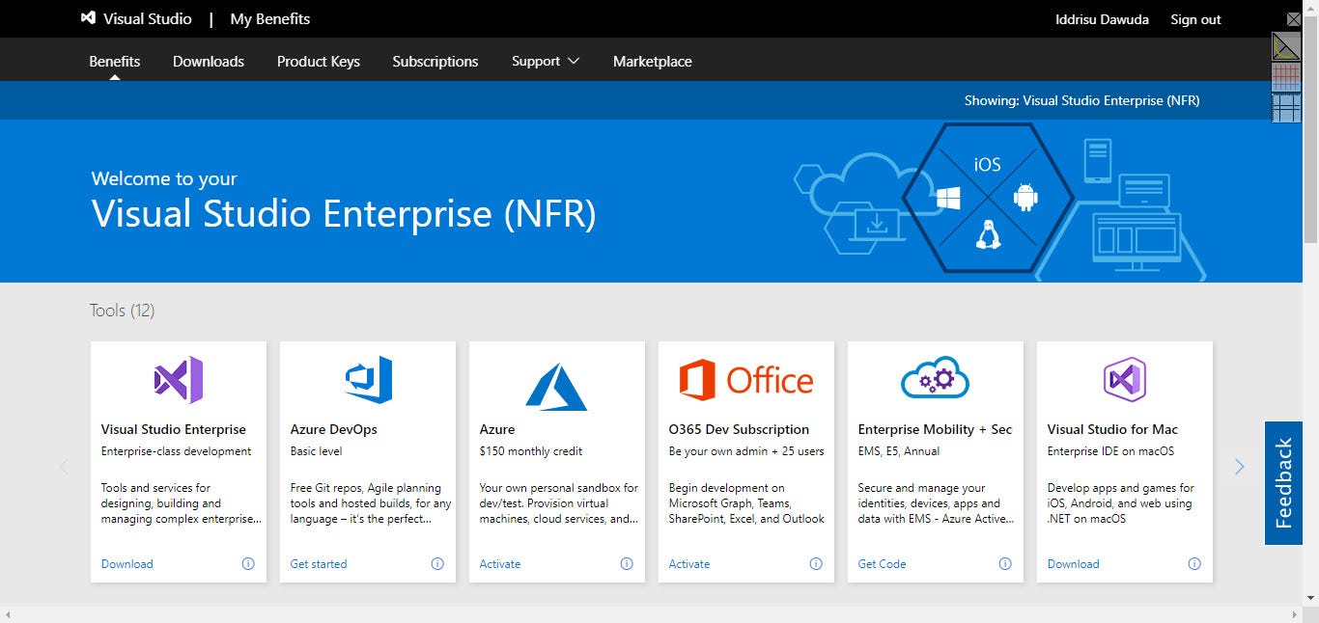
Task: Click the Visual Studio Enterprise card title
Action: (x=174, y=429)
